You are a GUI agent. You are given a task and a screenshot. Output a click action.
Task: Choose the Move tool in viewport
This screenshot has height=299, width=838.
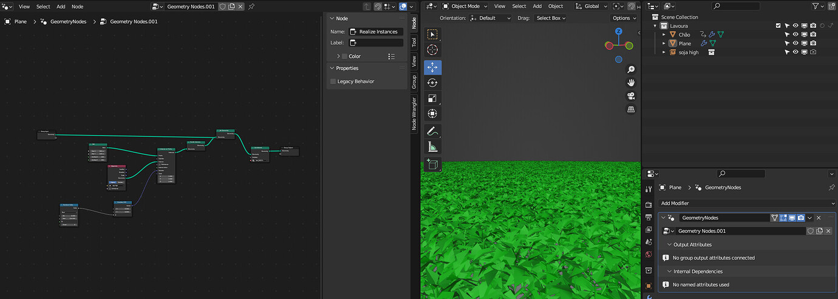coord(432,67)
